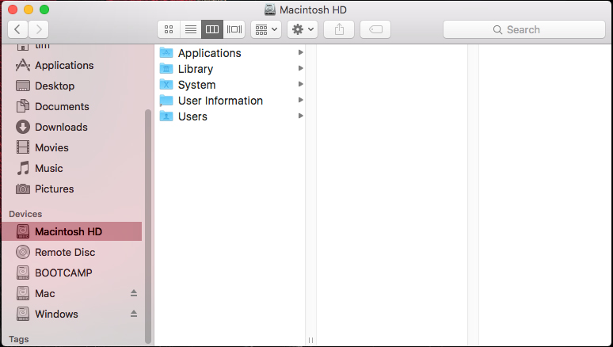Click the Documents sidebar icon
Viewport: 613px width, 347px height.
point(23,106)
